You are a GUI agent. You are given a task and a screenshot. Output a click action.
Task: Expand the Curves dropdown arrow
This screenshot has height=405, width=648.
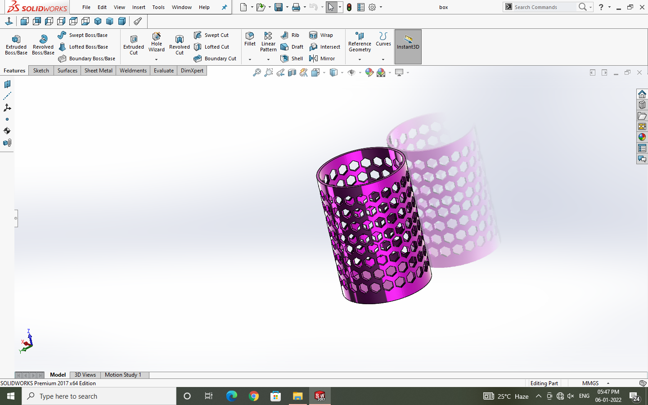click(x=383, y=59)
